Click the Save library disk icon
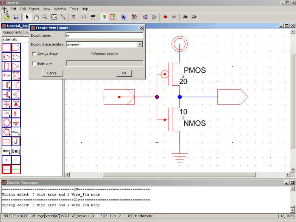The height and width of the screenshot is (222, 296). (x=16, y=17)
